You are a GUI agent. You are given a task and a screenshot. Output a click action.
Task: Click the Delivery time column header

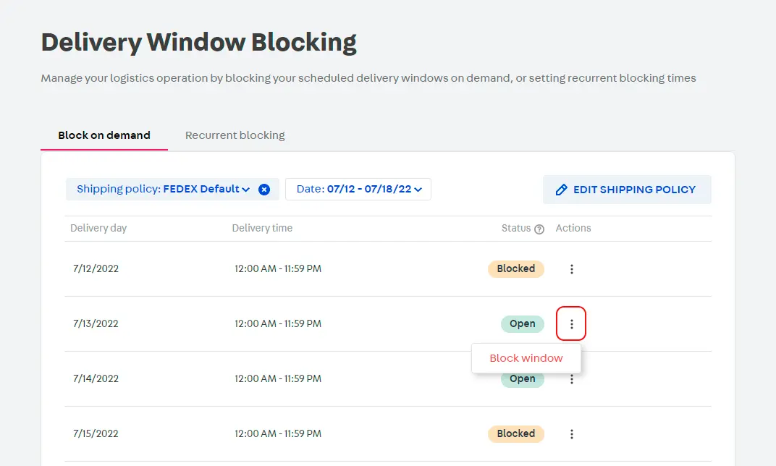pos(262,228)
